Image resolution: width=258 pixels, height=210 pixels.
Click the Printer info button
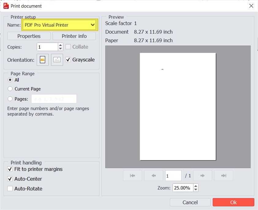(74, 36)
